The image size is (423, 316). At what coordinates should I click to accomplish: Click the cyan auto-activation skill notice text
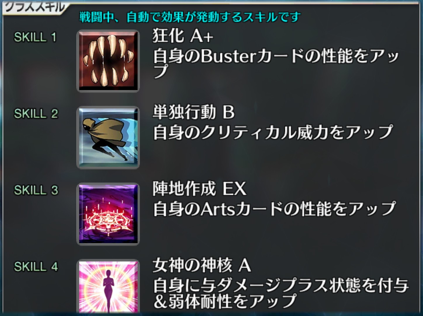[x=190, y=17]
